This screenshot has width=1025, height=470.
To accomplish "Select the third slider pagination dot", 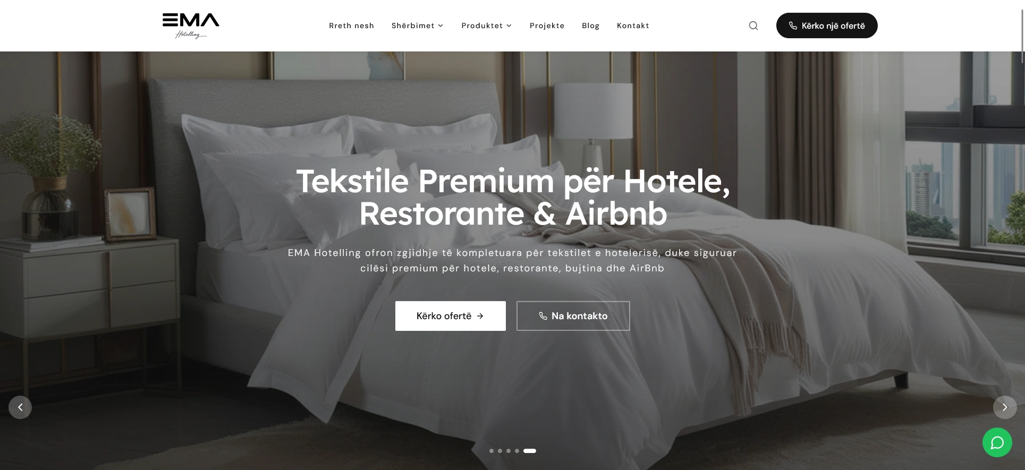I will coord(509,451).
